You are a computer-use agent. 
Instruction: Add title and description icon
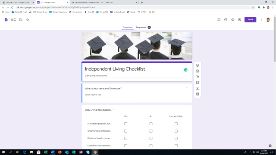click(x=198, y=77)
